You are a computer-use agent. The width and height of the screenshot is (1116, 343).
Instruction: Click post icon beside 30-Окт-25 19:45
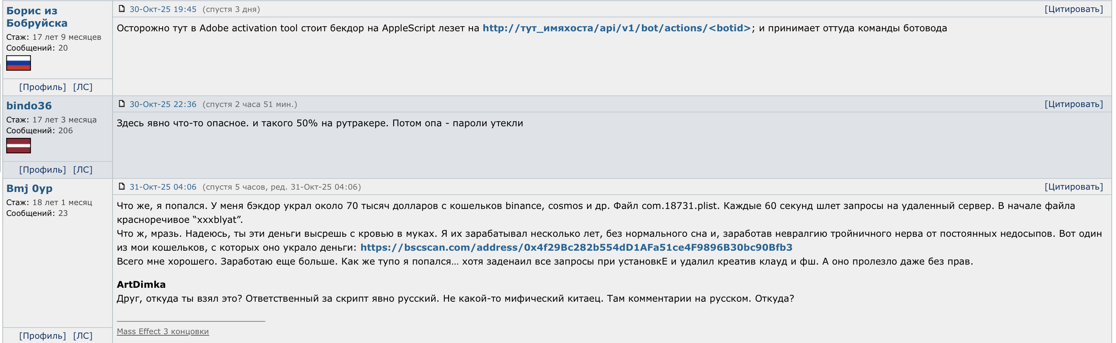pyautogui.click(x=122, y=8)
